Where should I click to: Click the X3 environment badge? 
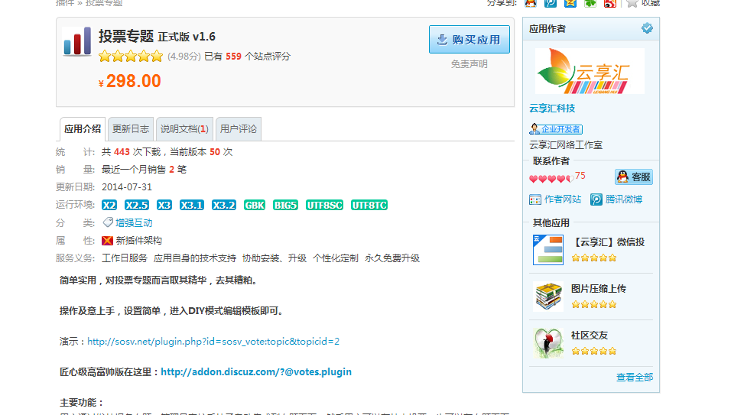click(164, 205)
